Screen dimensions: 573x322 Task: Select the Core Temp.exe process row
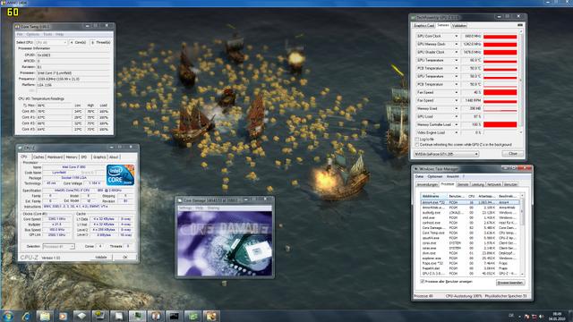tap(470, 233)
